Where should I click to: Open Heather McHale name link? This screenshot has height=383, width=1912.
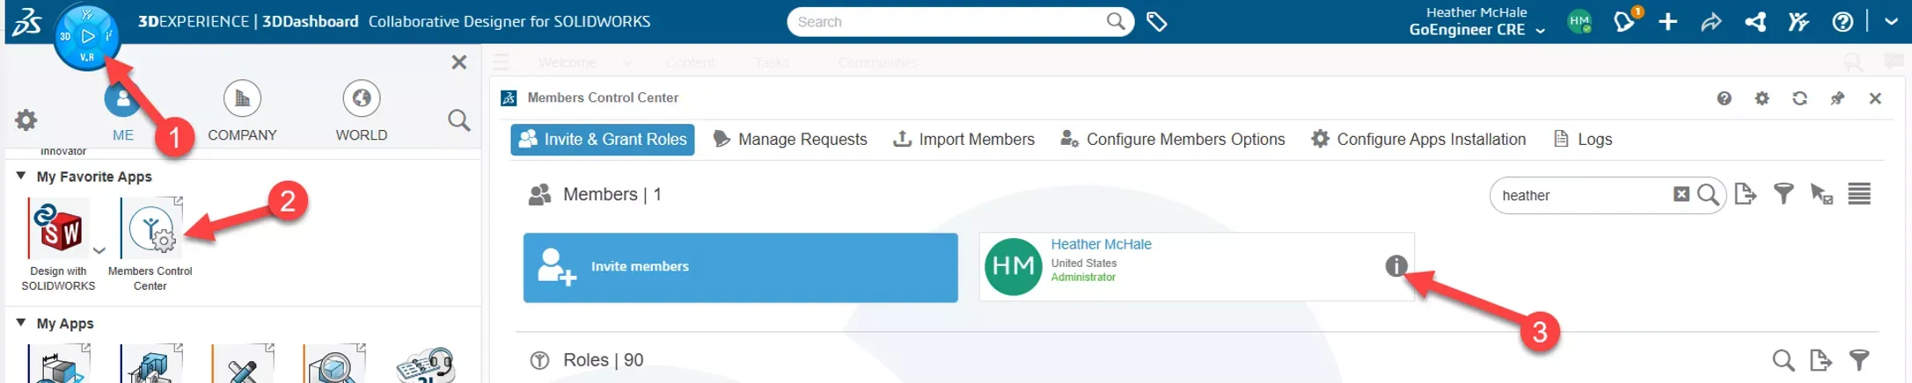1101,244
